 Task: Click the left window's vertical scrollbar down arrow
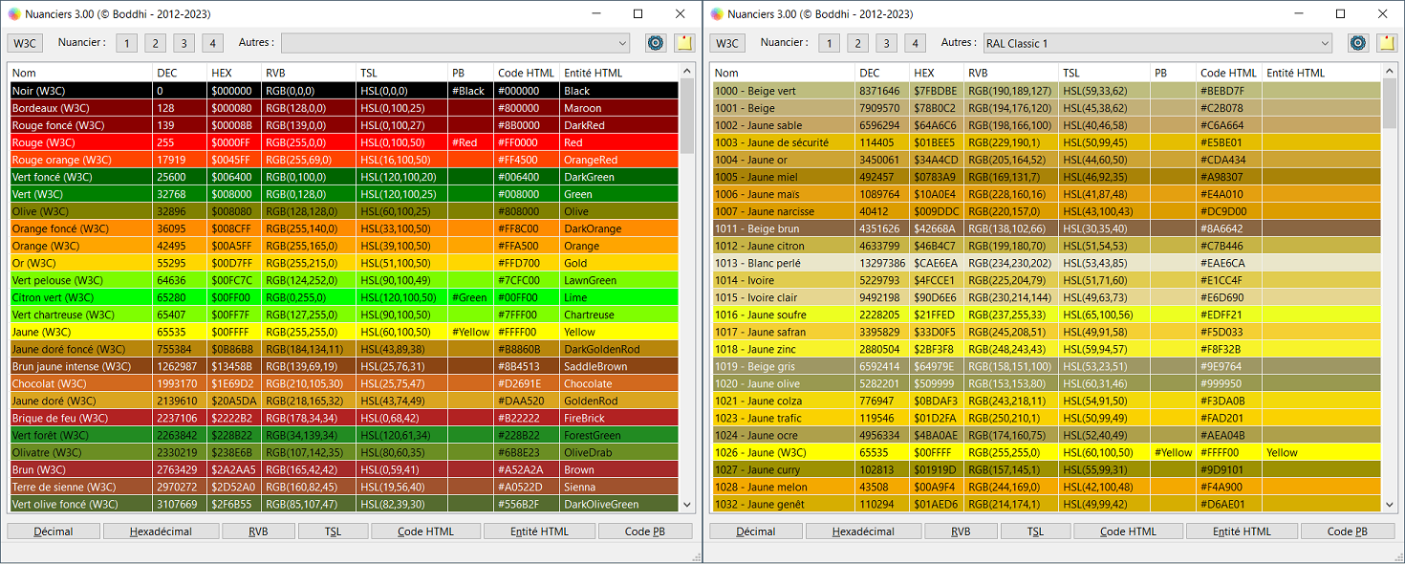tap(686, 505)
